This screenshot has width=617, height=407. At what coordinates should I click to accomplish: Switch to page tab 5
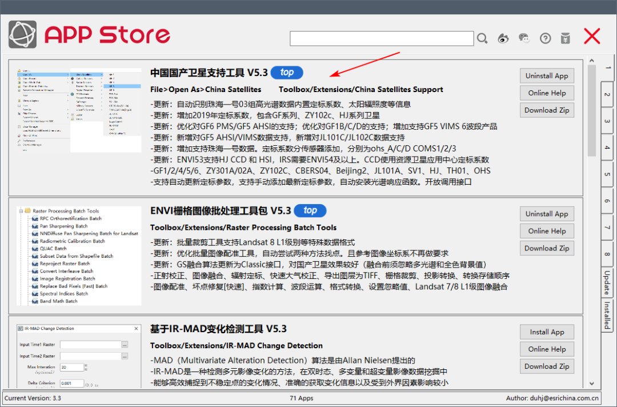pos(607,174)
